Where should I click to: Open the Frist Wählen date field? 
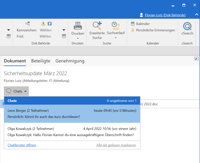46,36
